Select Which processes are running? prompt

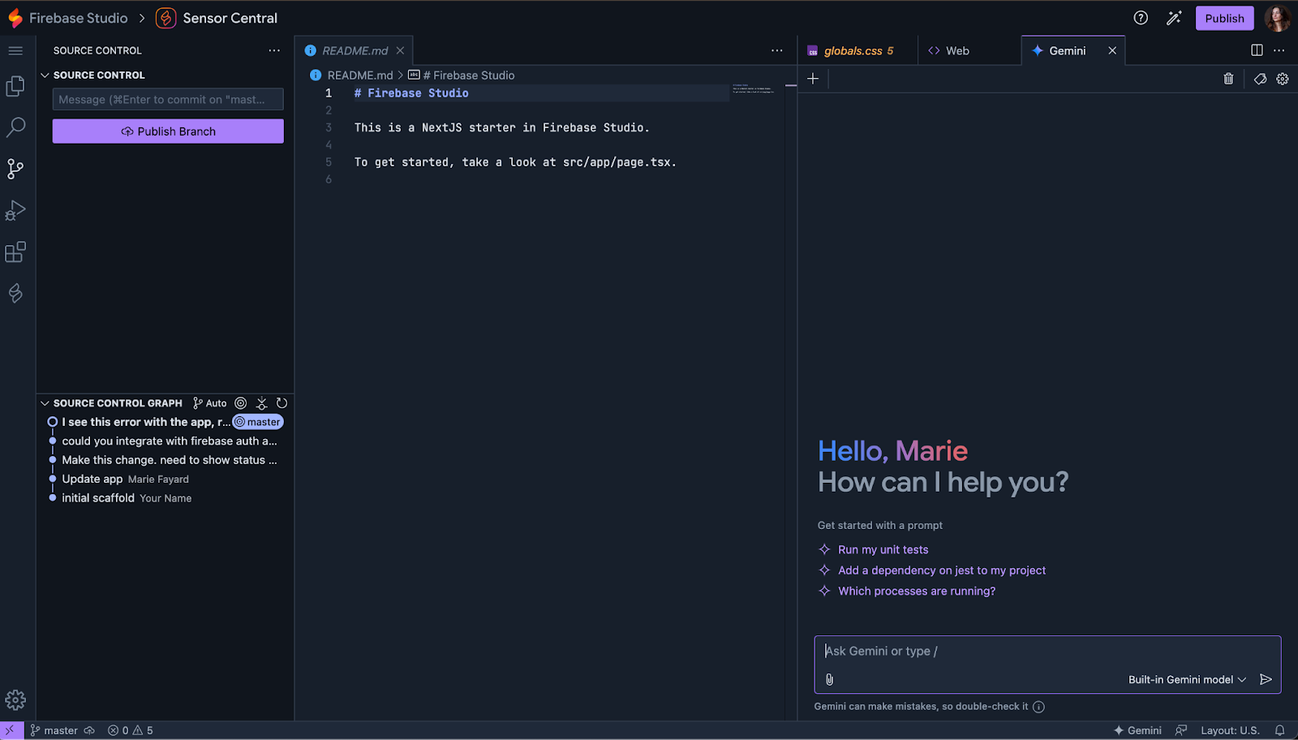917,592
